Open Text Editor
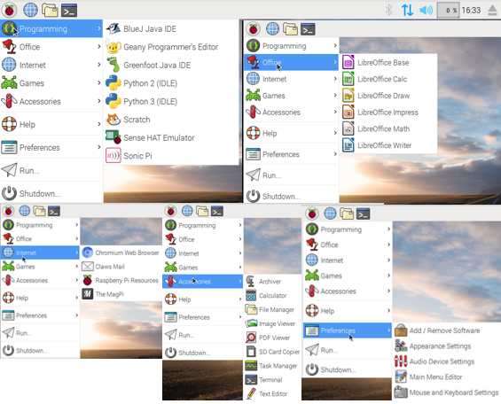This screenshot has height=404, width=501. coord(272,393)
